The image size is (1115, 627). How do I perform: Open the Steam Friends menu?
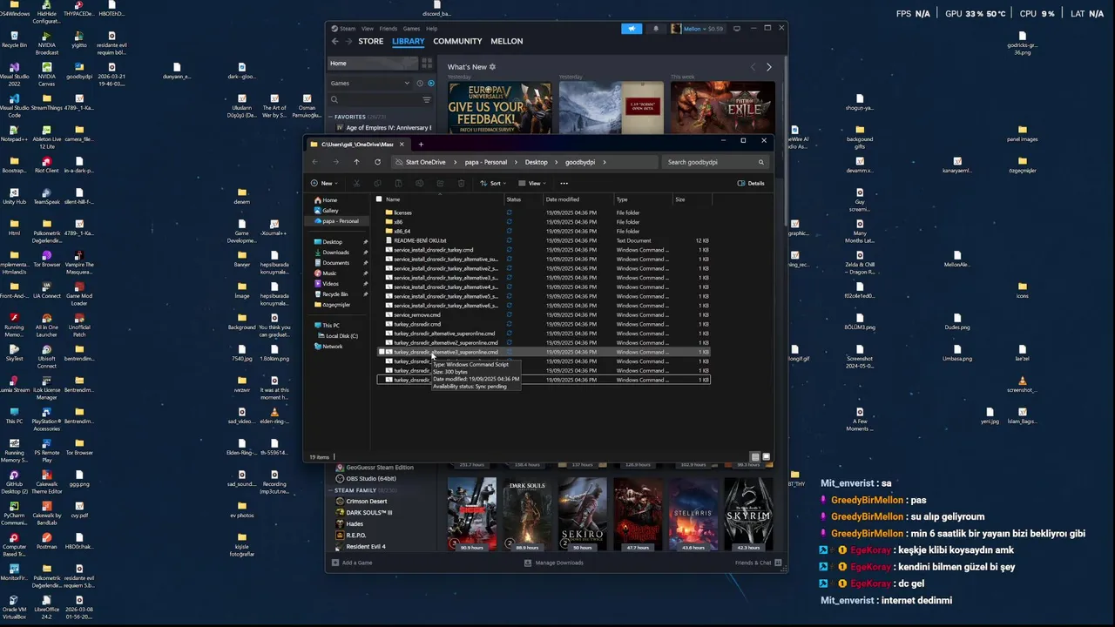[x=388, y=29]
